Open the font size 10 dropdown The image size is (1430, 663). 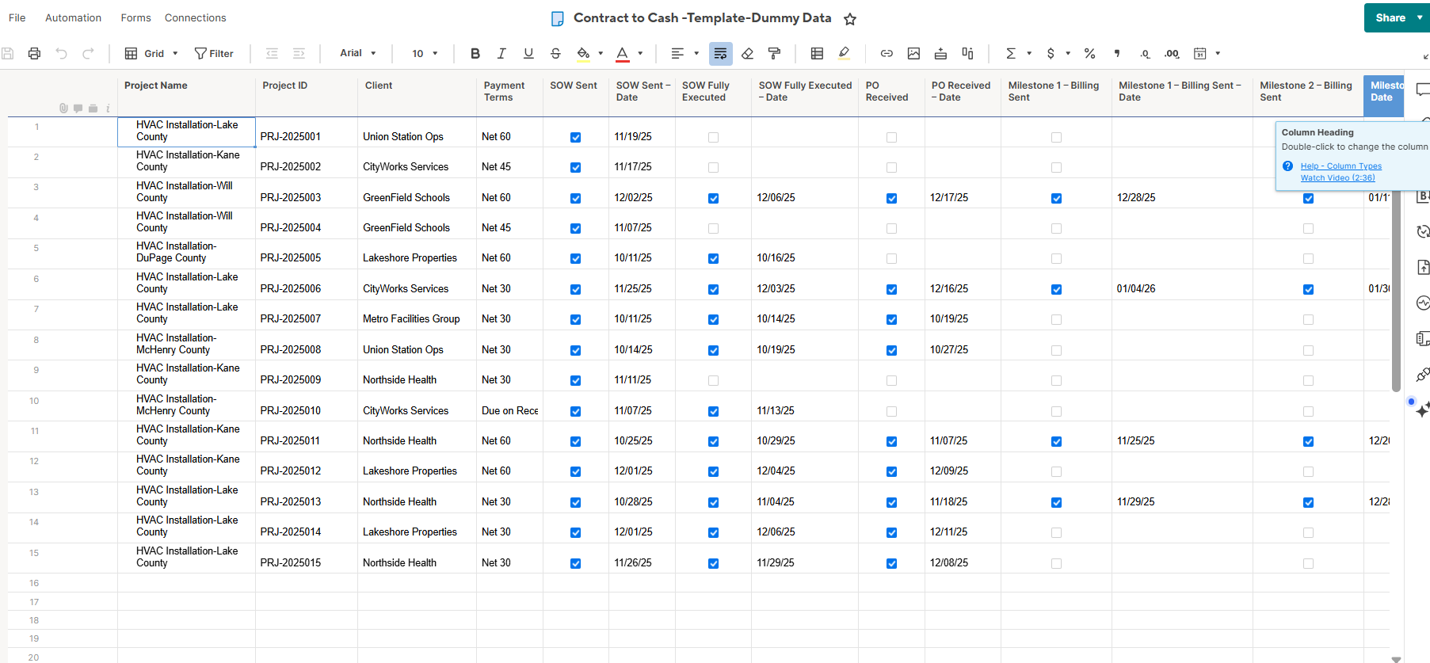(x=425, y=53)
